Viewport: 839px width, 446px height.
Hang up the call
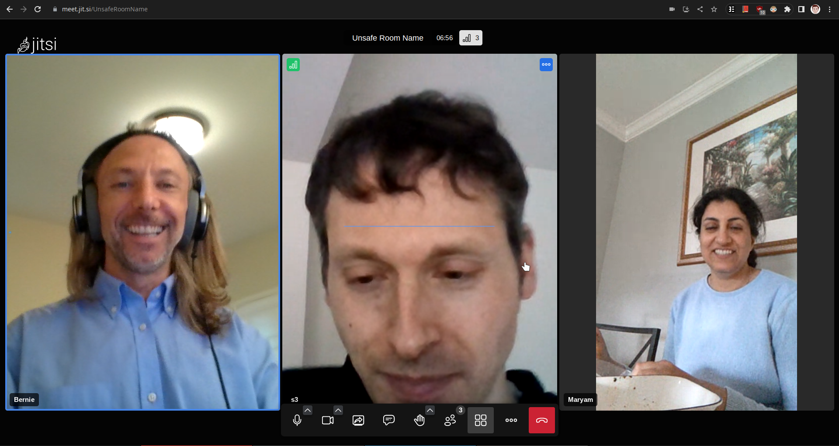click(542, 420)
